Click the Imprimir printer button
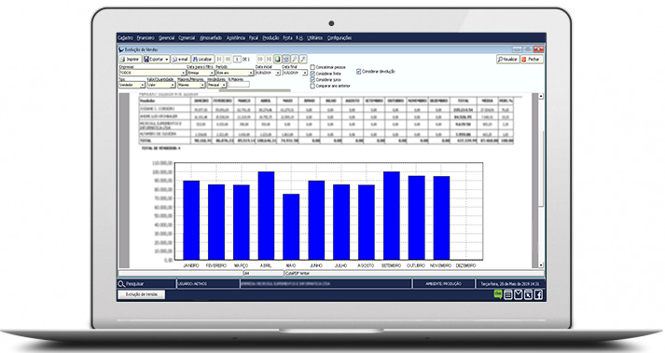Viewport: 665px width, 353px height. point(130,60)
